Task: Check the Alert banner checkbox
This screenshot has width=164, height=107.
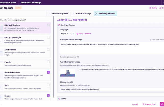Action: 48,49
